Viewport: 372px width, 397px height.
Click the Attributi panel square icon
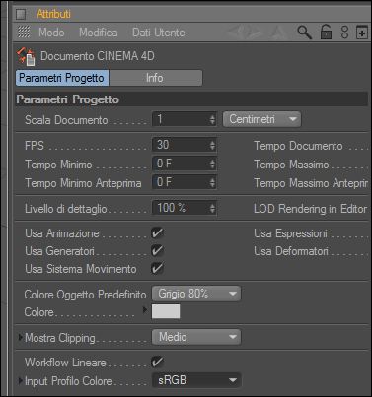[21, 14]
